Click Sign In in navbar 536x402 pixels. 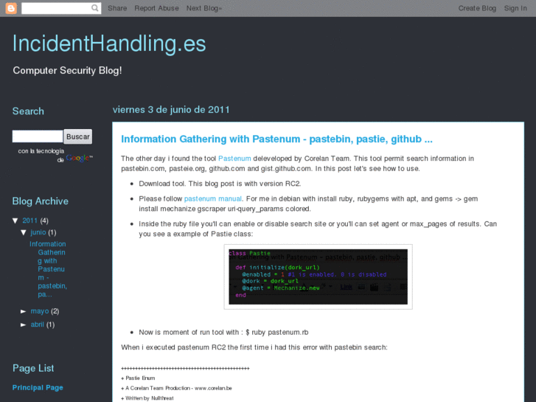[x=515, y=8]
